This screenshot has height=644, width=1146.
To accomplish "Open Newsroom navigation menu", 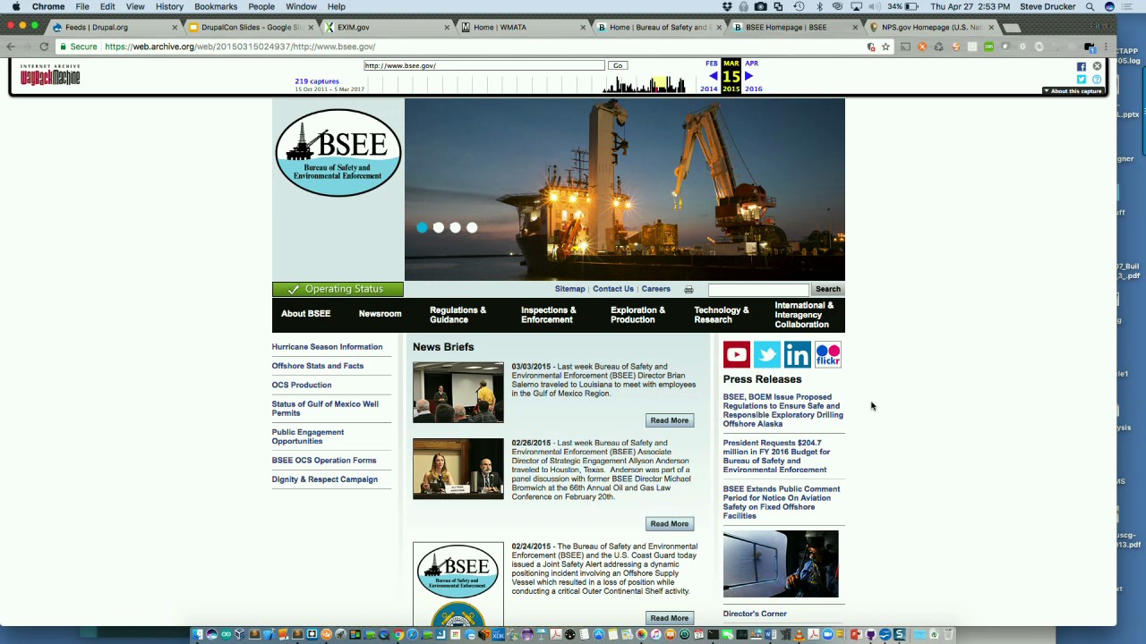I will pos(380,314).
